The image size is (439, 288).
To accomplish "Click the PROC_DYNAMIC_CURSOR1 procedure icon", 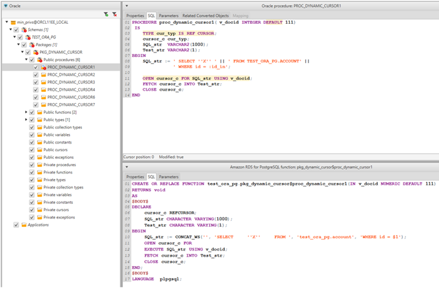I will point(43,67).
